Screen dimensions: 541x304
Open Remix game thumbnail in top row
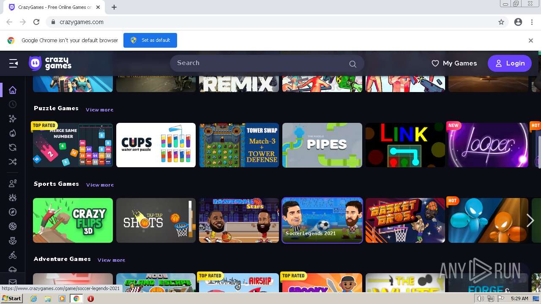pyautogui.click(x=239, y=84)
